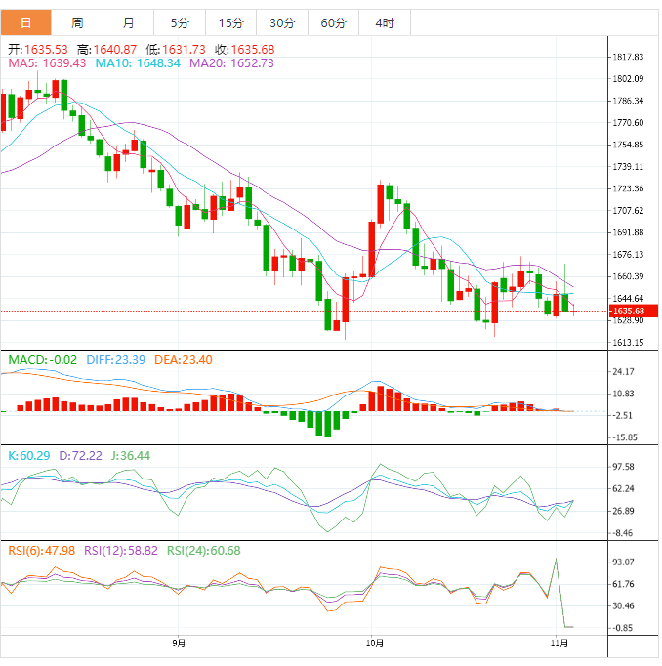Image resolution: width=662 pixels, height=666 pixels.
Task: Click the red current price tag 1635.68
Action: click(x=634, y=311)
